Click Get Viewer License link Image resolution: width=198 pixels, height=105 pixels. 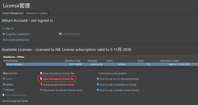(16, 95)
